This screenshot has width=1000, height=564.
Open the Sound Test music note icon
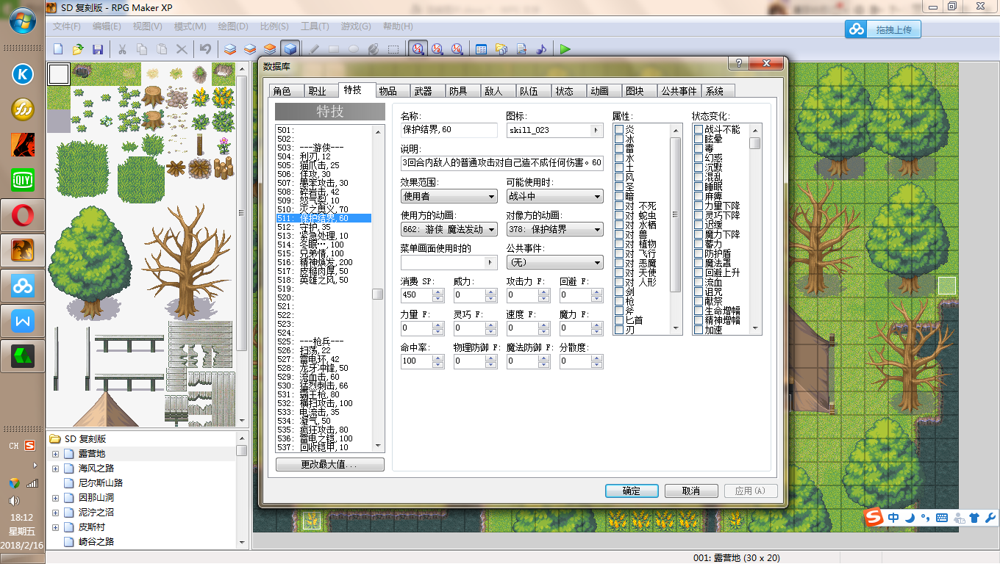pos(541,49)
